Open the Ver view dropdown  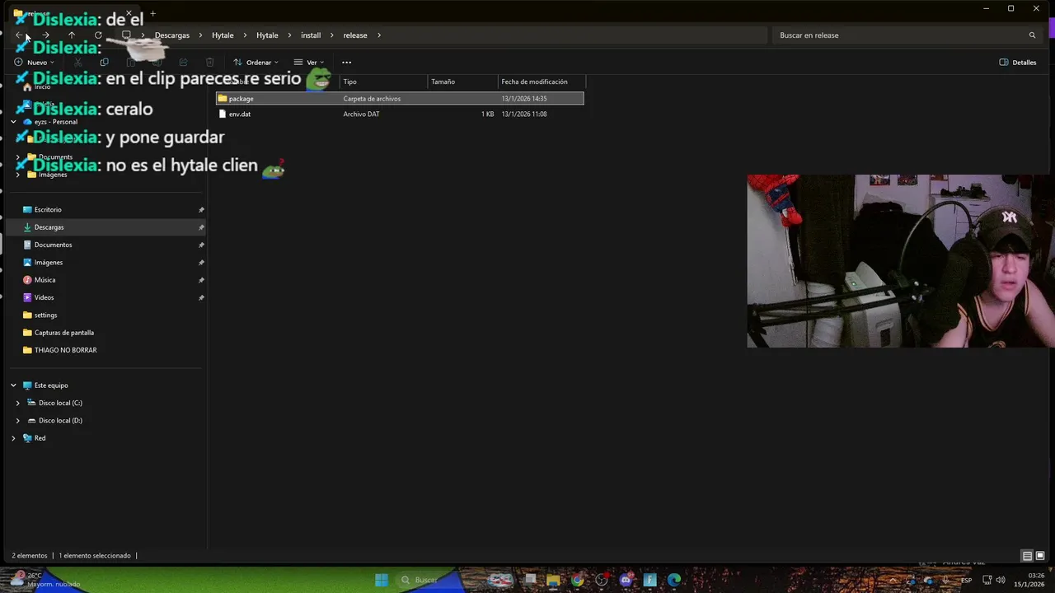coord(309,63)
